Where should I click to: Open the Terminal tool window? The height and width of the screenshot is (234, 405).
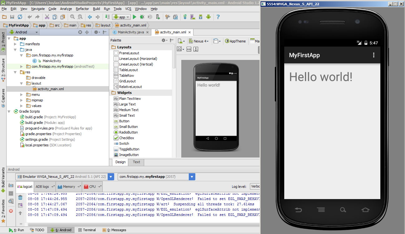click(87, 230)
